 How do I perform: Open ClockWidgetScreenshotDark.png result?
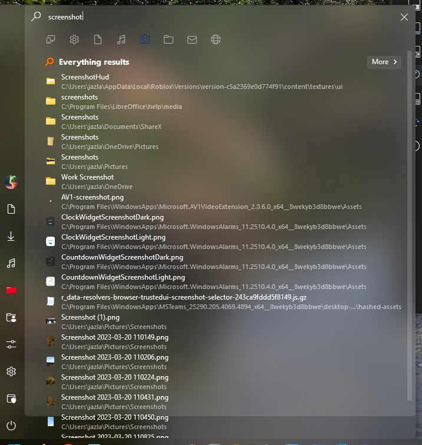pyautogui.click(x=112, y=217)
